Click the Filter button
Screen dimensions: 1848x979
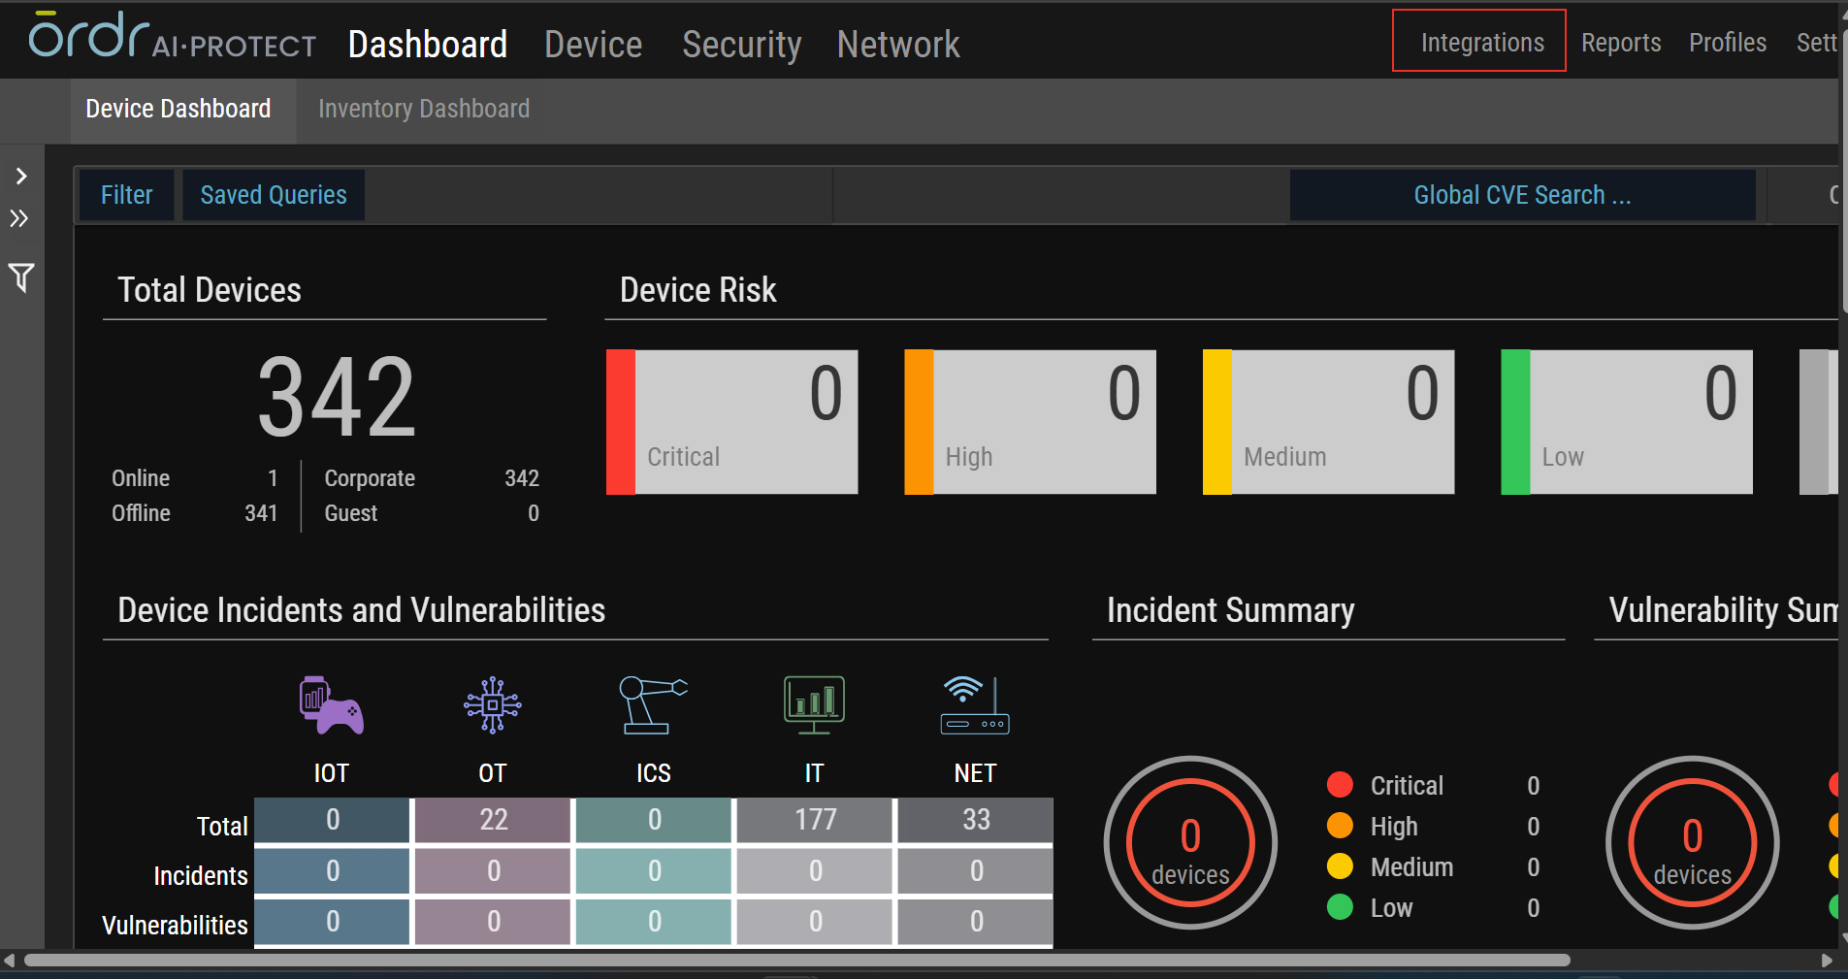126,195
